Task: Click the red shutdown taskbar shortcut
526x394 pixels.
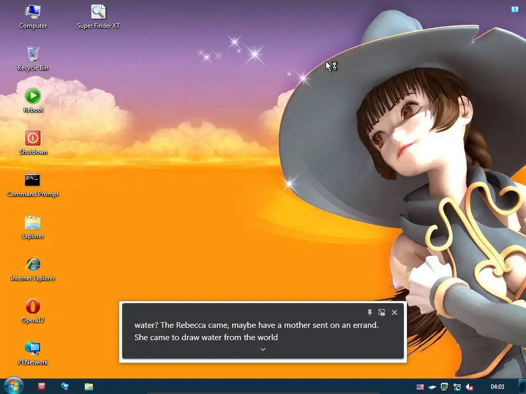Action: pos(42,386)
